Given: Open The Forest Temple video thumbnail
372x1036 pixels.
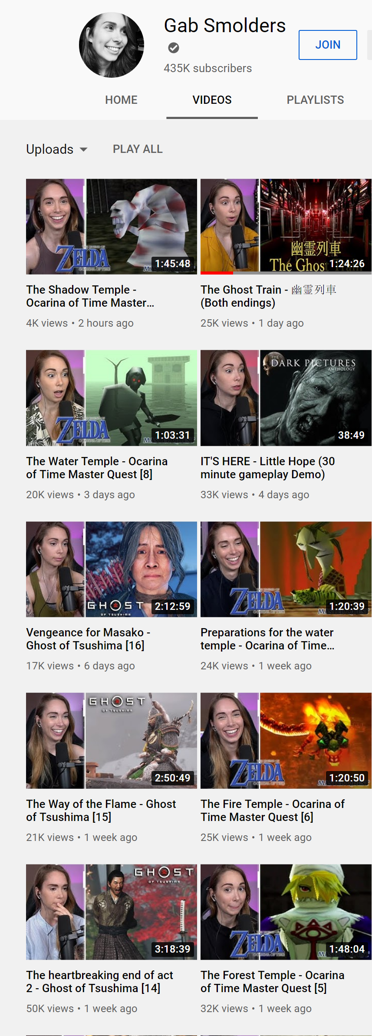Looking at the screenshot, I should [286, 912].
